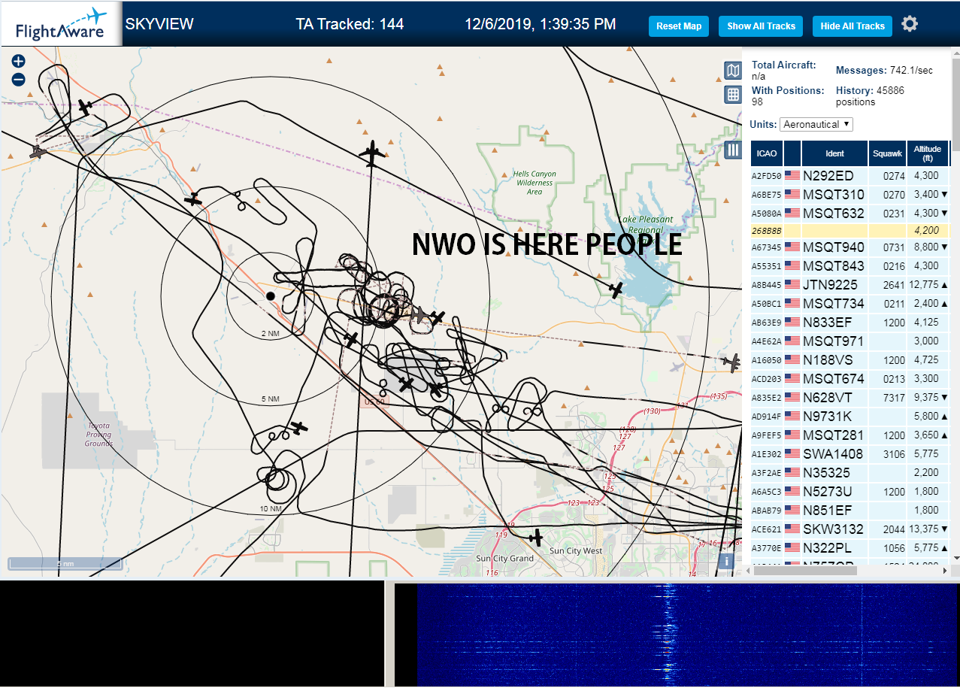The image size is (960, 688).
Task: Select the MSQT971 aircraft row
Action: (849, 341)
